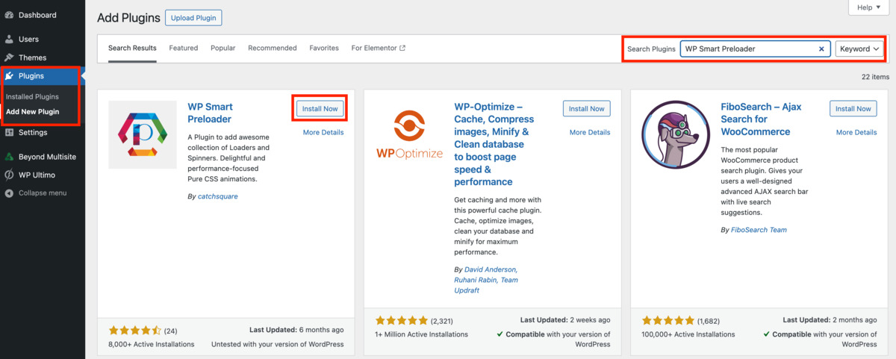This screenshot has height=359, width=896.
Task: Open the WP Smart Preloader logo thumbnail
Action: (x=143, y=134)
